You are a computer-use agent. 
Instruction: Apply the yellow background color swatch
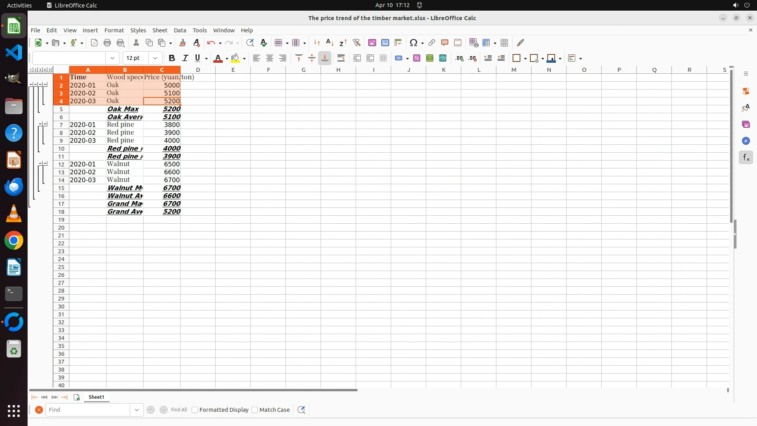pyautogui.click(x=235, y=58)
